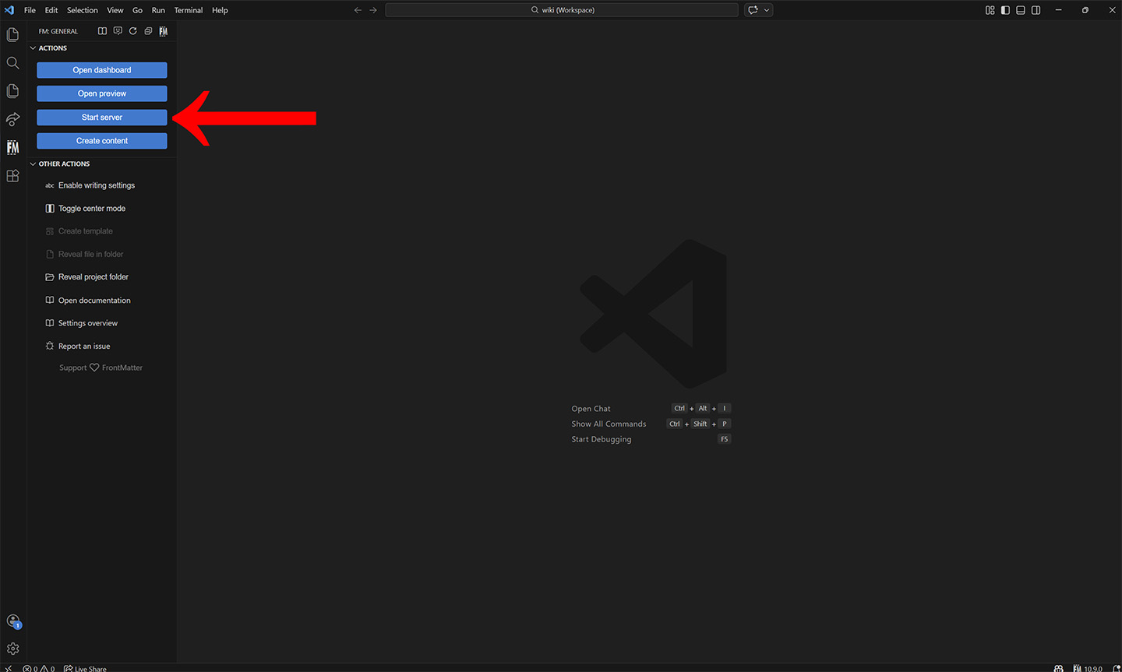Viewport: 1122px width, 672px height.
Task: Click the overlapping-squares icon in panel header
Action: click(148, 31)
